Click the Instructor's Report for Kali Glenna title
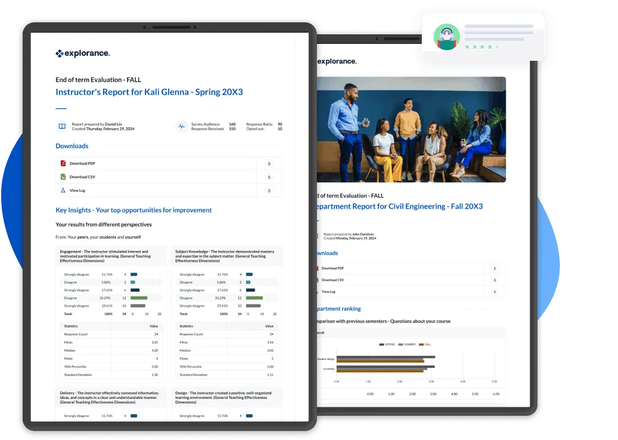 point(149,92)
